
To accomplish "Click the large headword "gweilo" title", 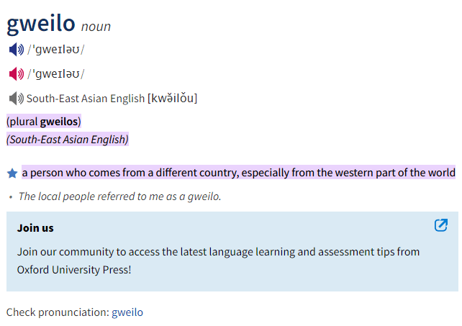I will coord(41,23).
